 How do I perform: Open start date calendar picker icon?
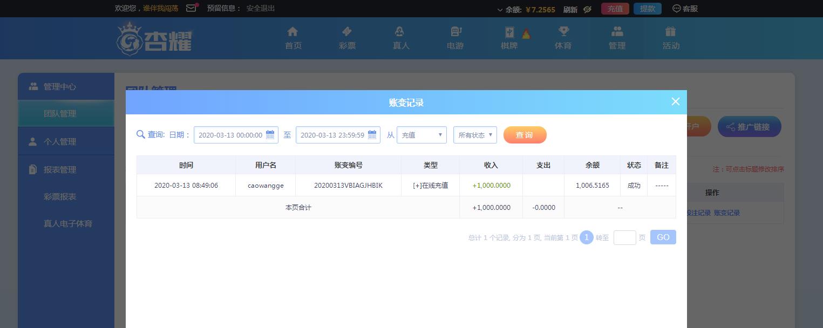[x=270, y=135]
